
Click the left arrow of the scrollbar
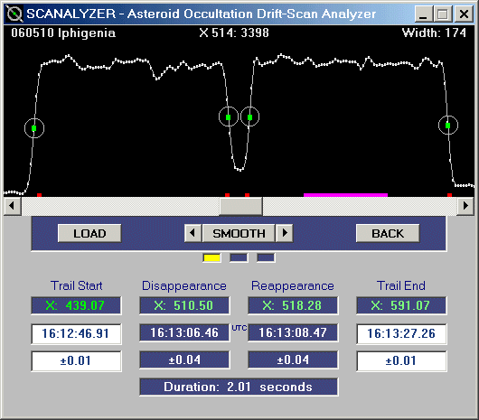click(13, 206)
